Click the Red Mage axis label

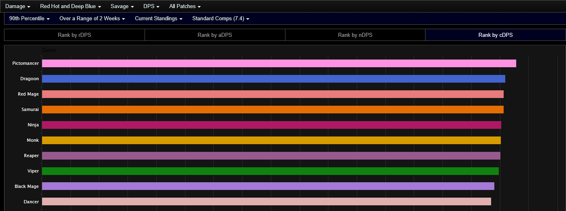pyautogui.click(x=28, y=94)
